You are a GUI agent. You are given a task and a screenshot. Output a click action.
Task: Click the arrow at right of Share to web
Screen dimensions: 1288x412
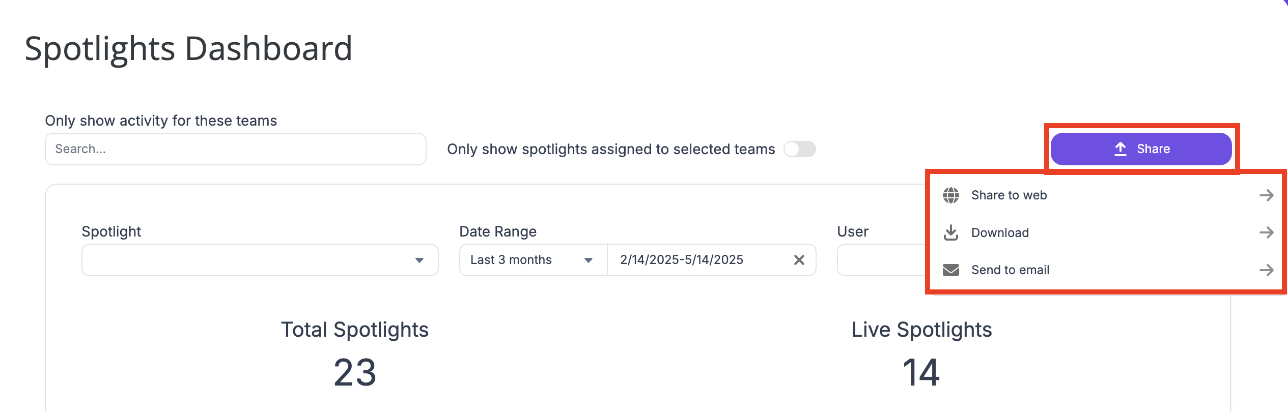coord(1266,195)
